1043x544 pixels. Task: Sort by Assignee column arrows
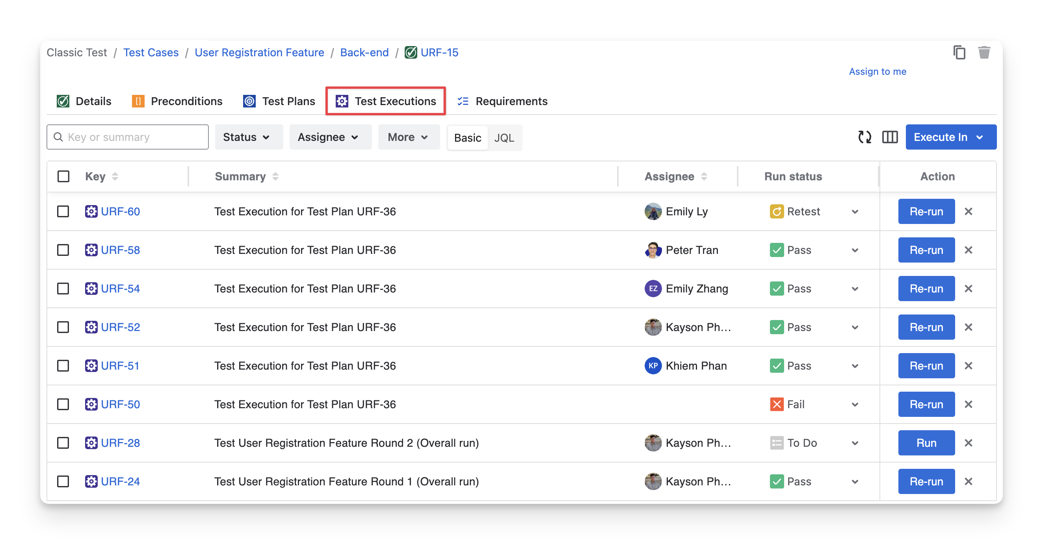point(704,176)
